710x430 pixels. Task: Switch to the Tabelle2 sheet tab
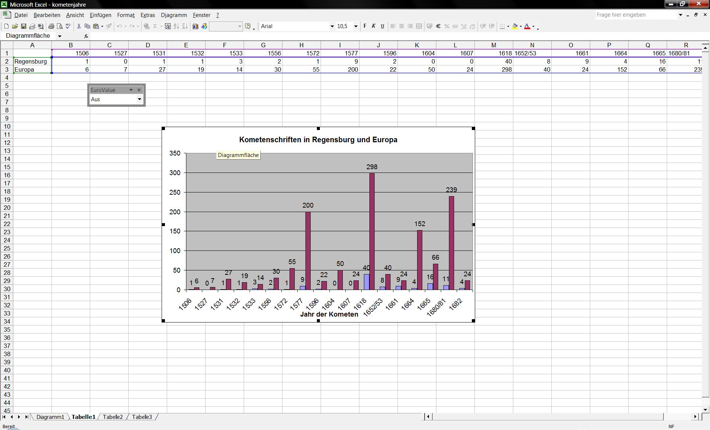tap(113, 417)
